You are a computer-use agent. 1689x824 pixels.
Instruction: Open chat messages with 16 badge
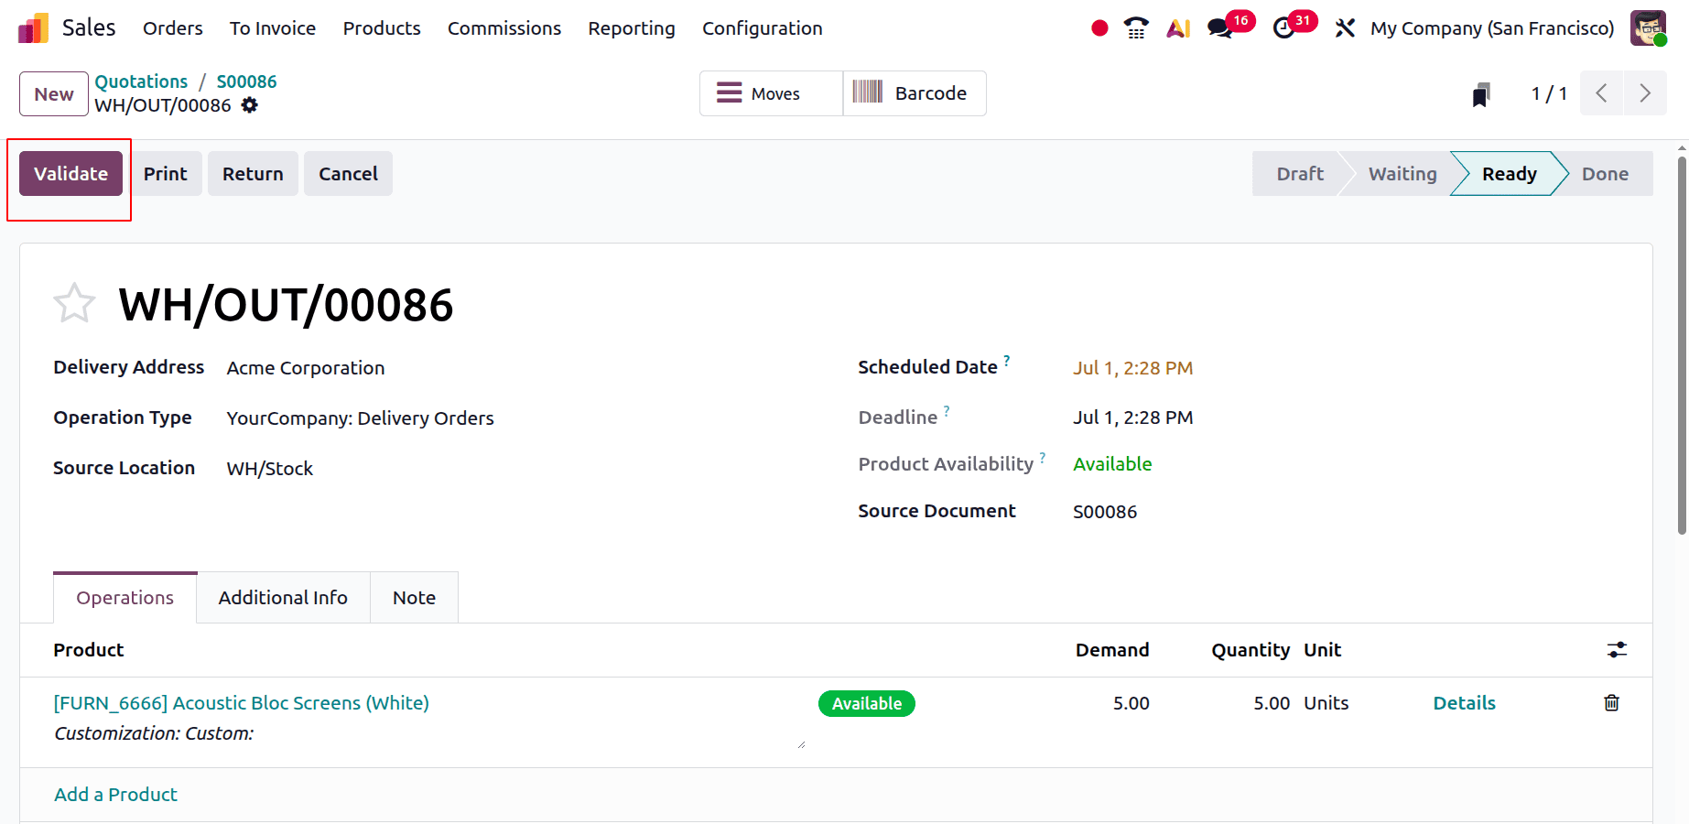click(x=1229, y=26)
